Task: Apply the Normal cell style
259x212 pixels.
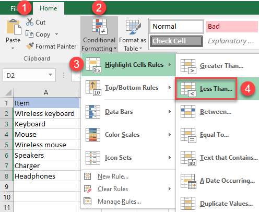Action: pyautogui.click(x=176, y=27)
